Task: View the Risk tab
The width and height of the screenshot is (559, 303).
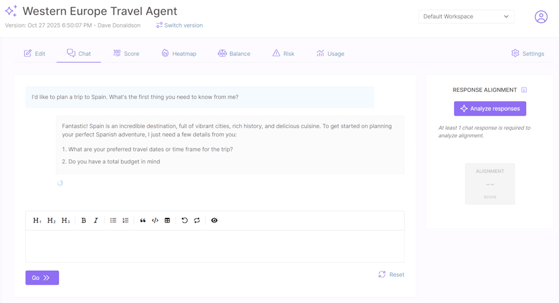Action: click(283, 54)
